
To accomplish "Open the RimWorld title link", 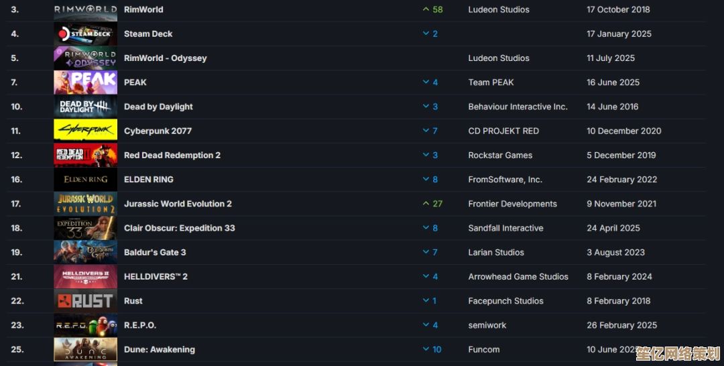I will (143, 9).
